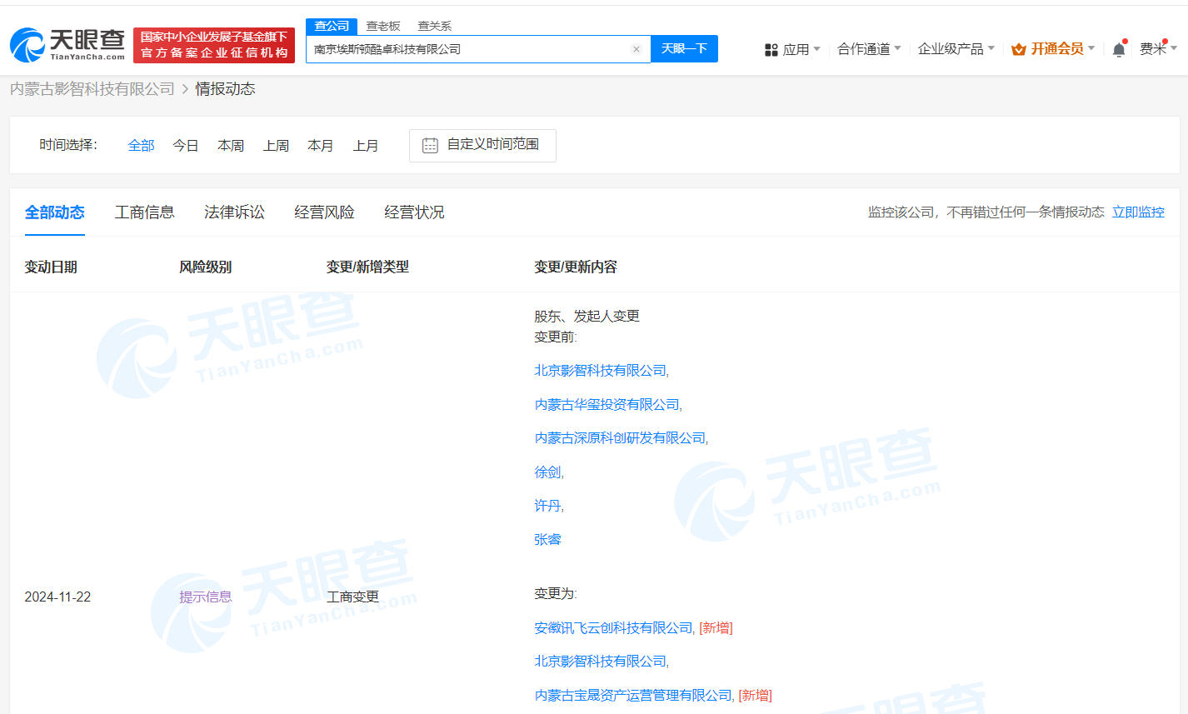
Task: Go to 内蒙古影智科技有限公司 breadcrumb link
Action: (x=92, y=89)
